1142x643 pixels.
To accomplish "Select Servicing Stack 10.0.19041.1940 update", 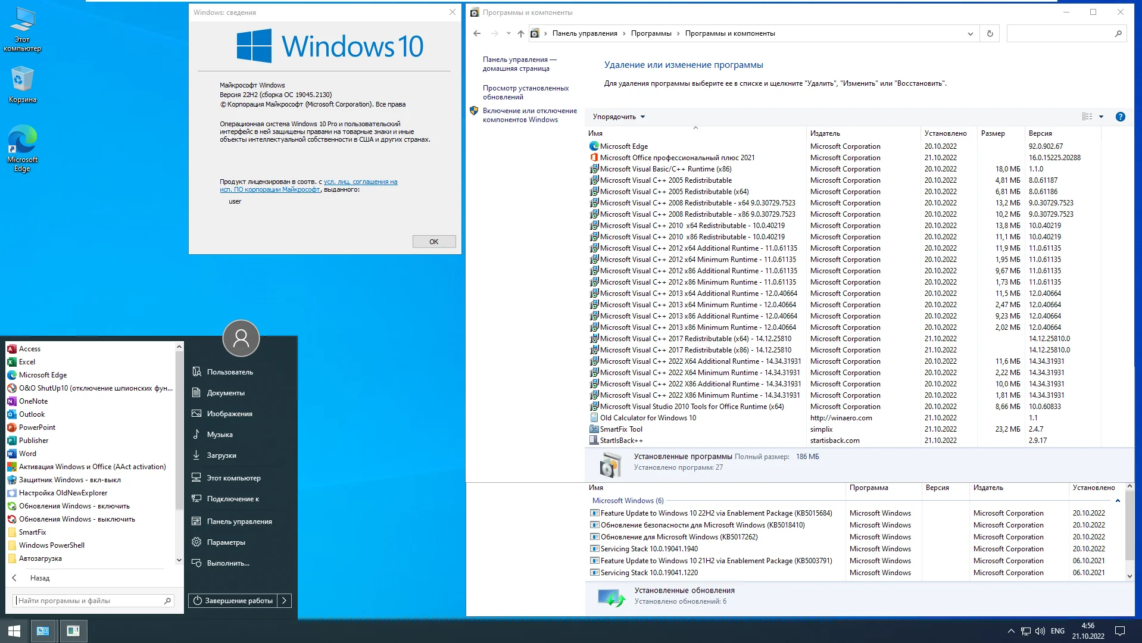I will click(649, 549).
